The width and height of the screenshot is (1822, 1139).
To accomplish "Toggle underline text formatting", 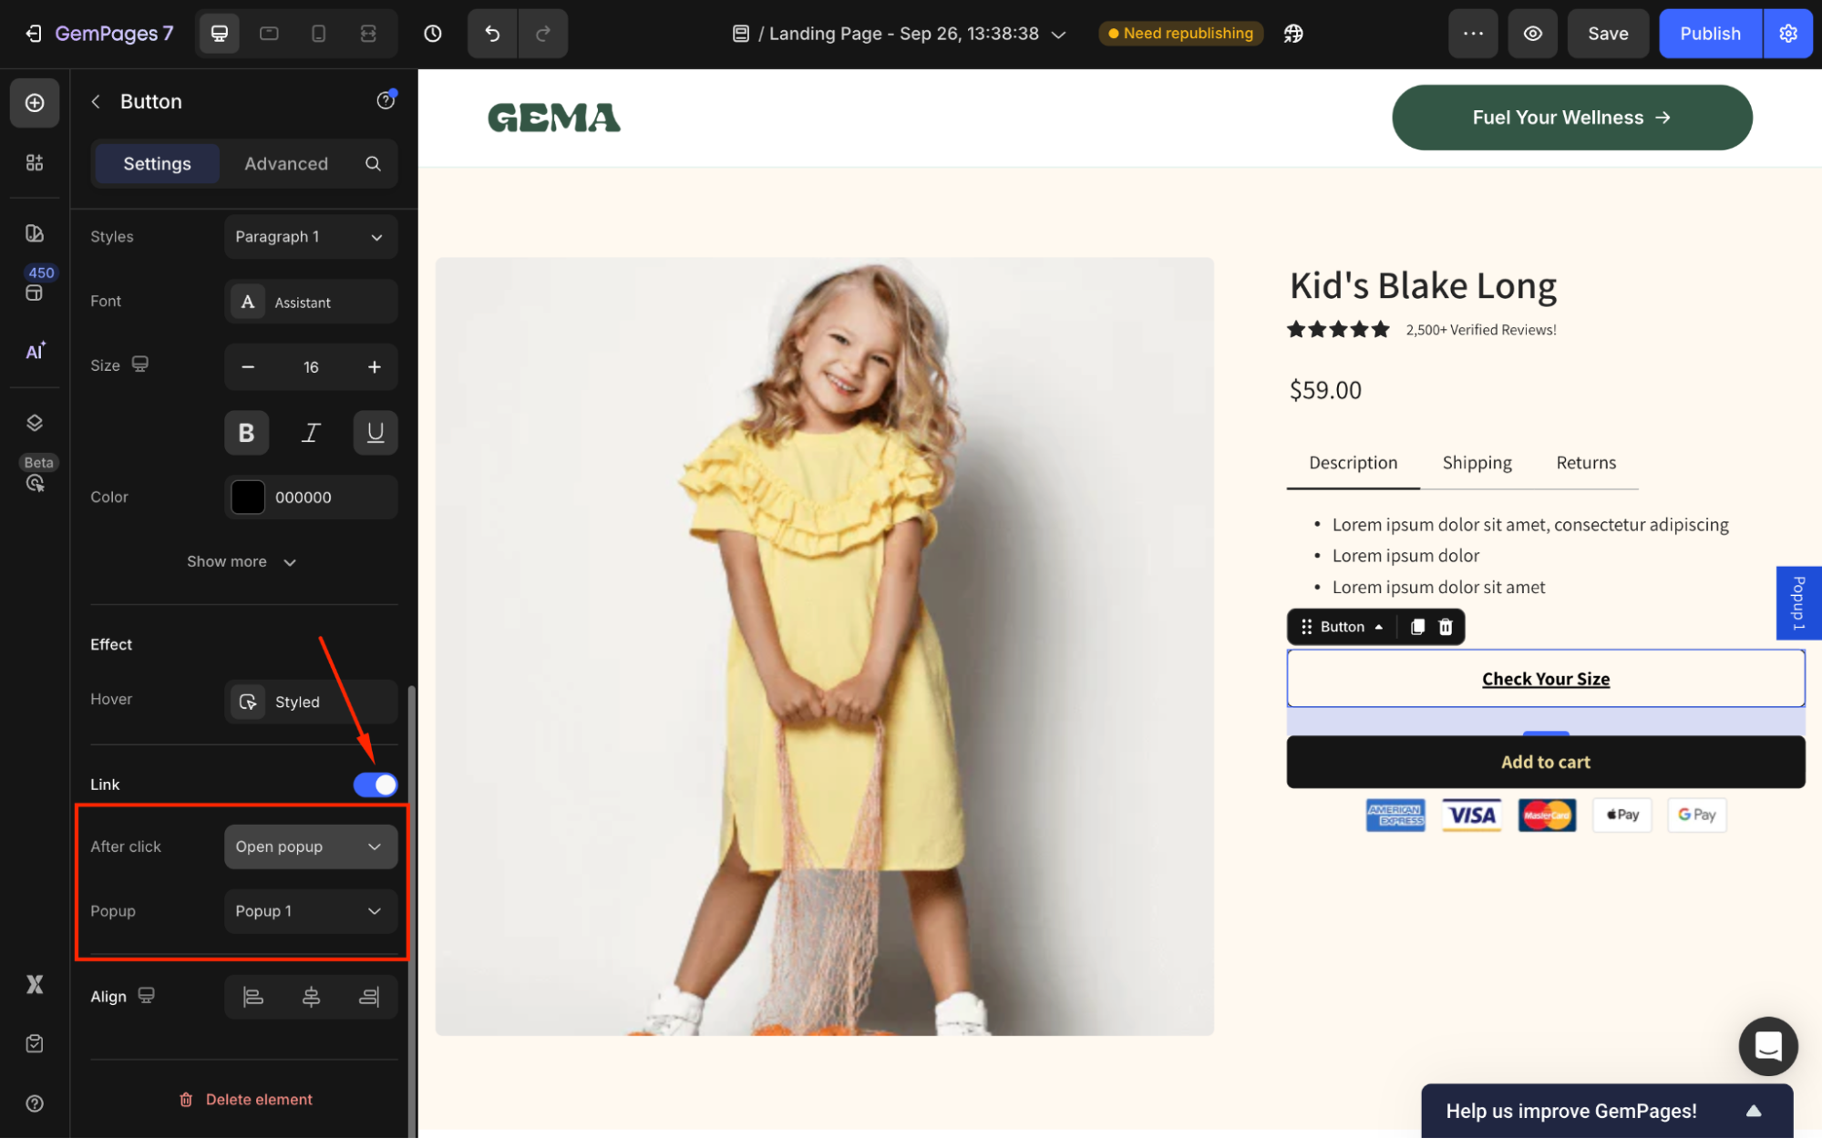I will 375,433.
